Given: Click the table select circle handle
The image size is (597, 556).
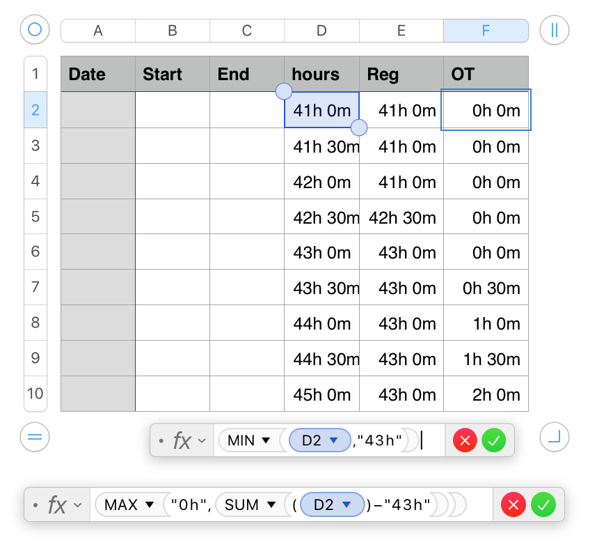Looking at the screenshot, I should point(35,30).
